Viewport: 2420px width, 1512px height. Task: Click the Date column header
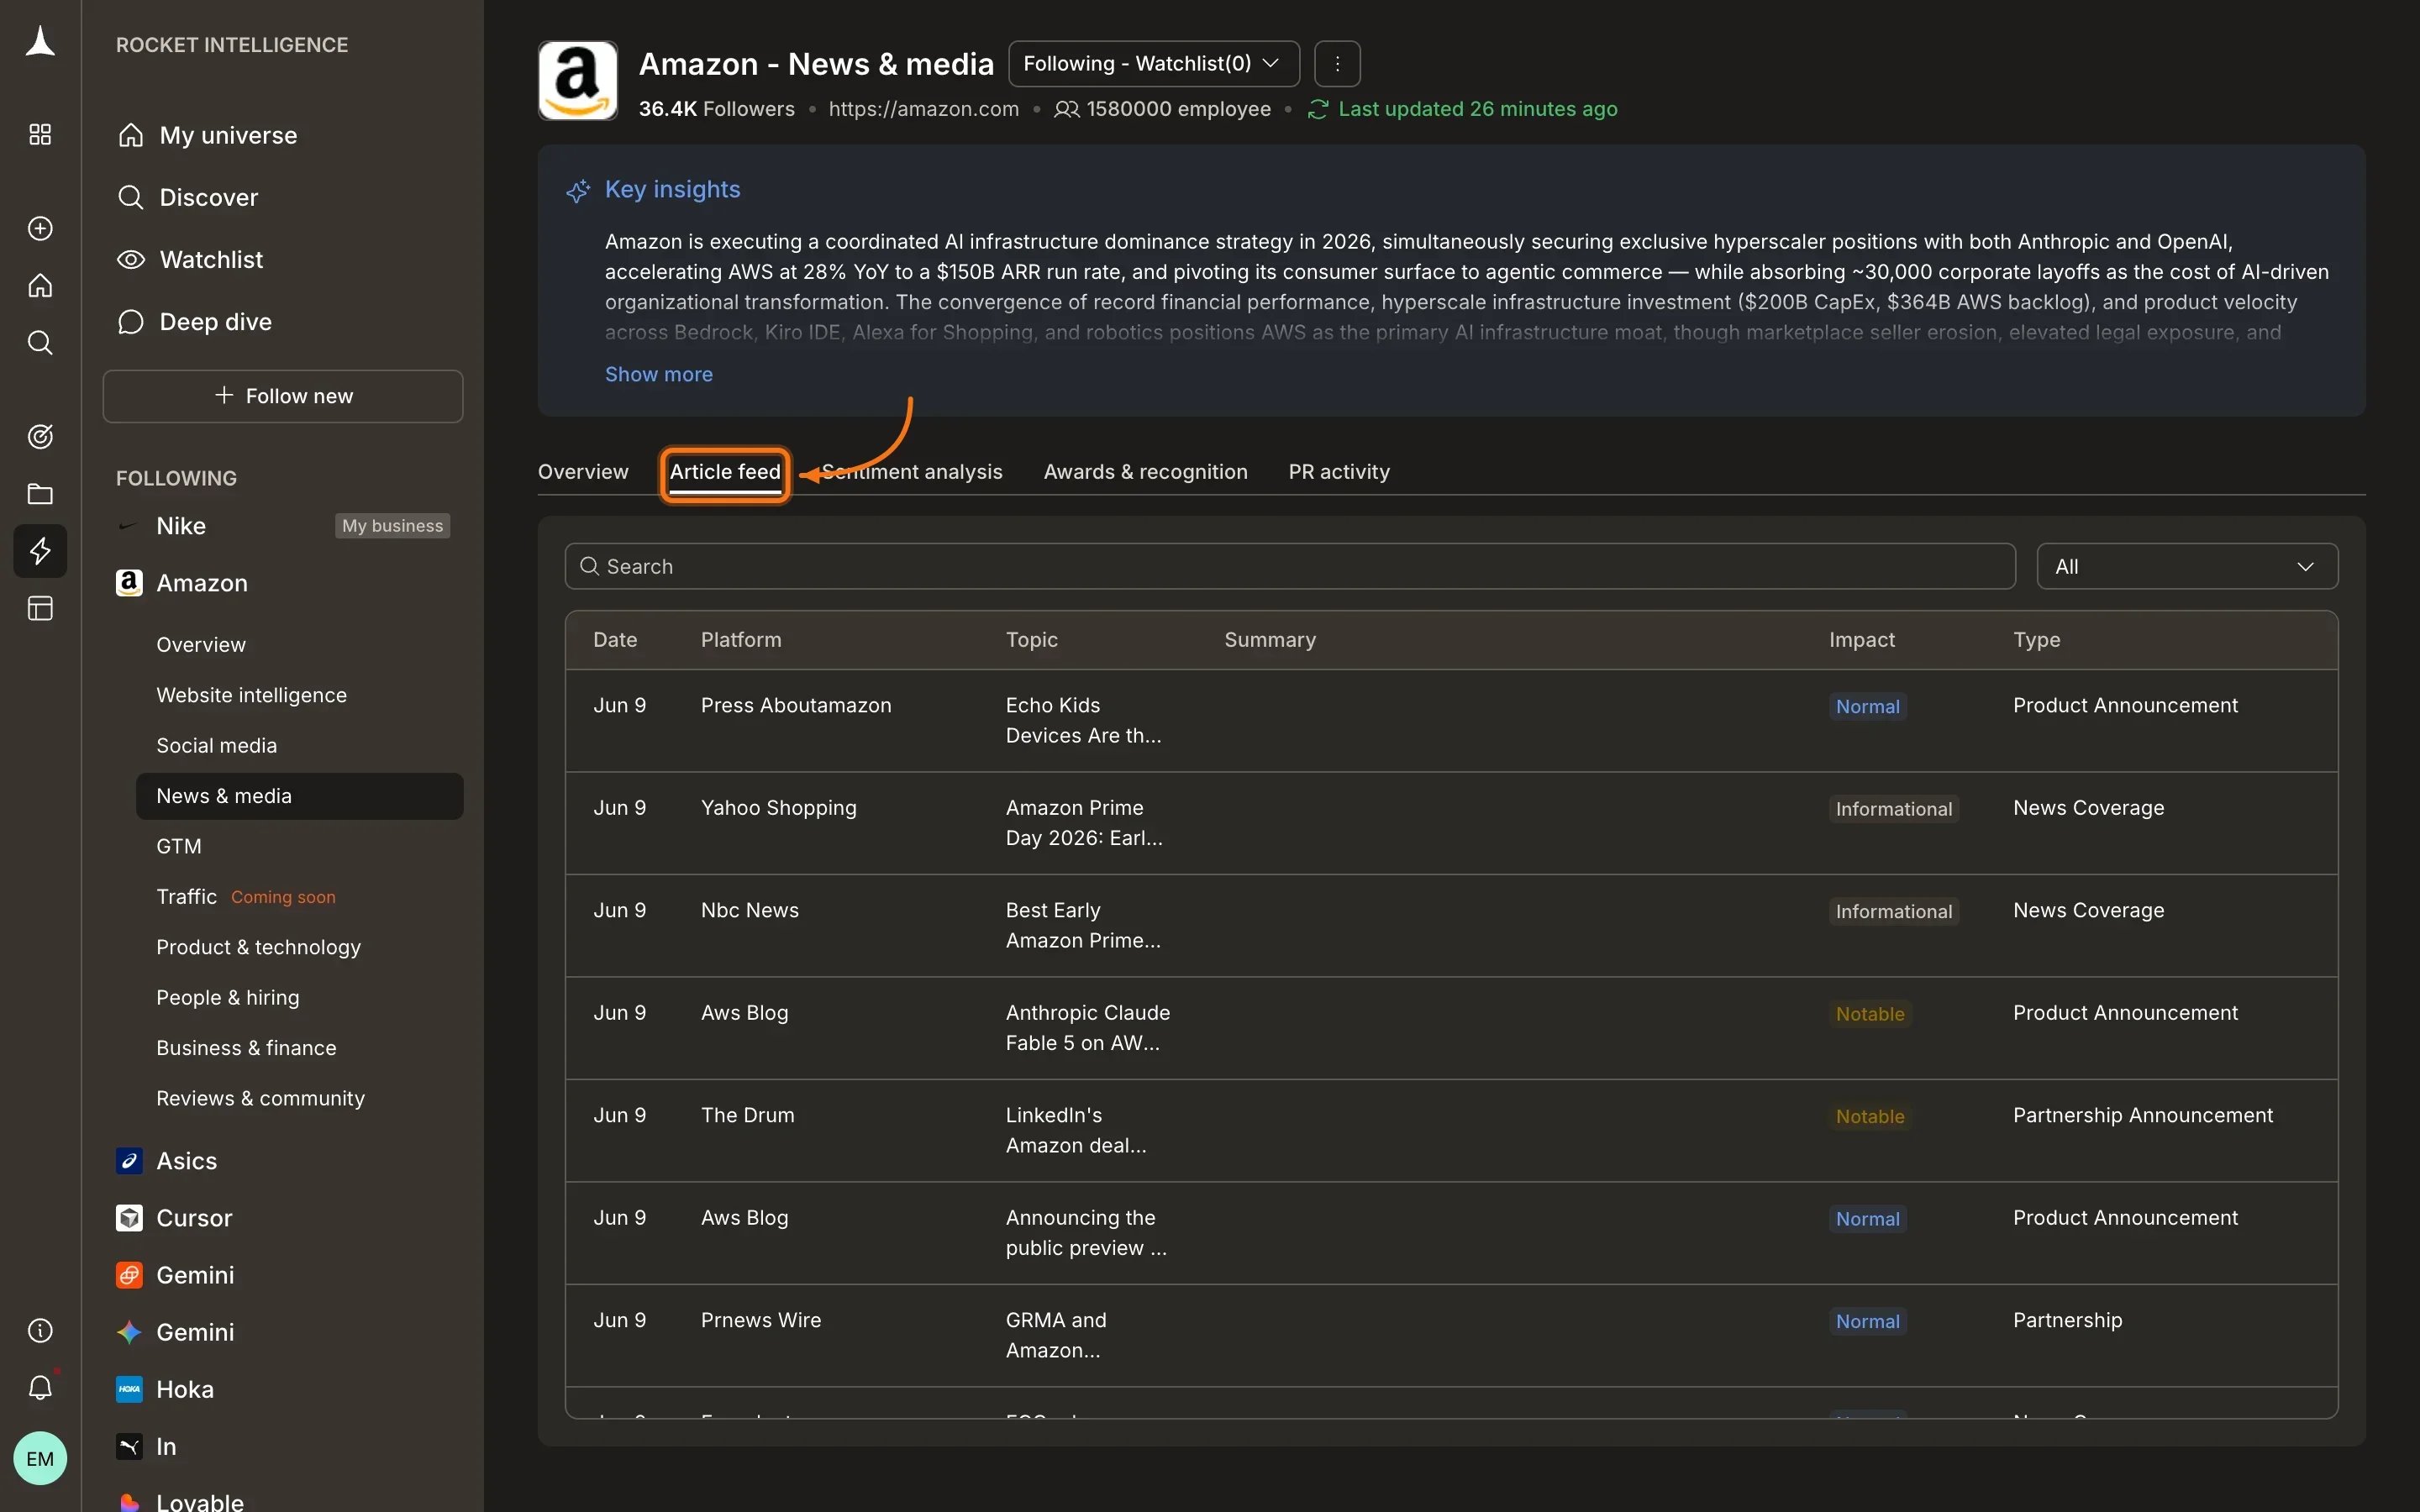tap(614, 640)
